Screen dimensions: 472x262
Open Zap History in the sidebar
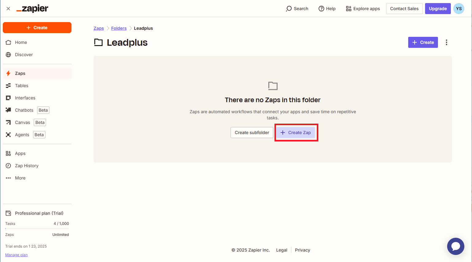click(x=37, y=166)
